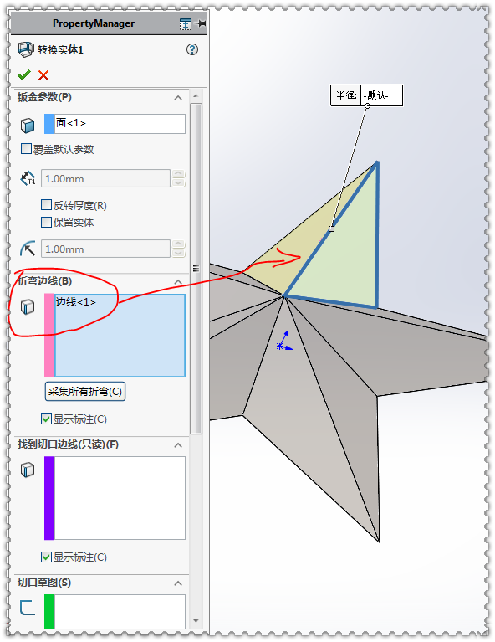Click the 采集所有折弯(C) button
Image resolution: width=495 pixels, height=642 pixels.
(x=85, y=392)
